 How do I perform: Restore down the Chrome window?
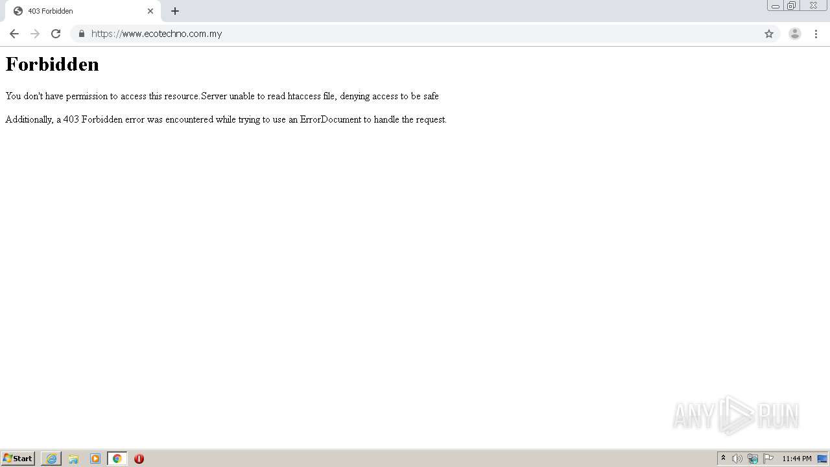point(792,5)
